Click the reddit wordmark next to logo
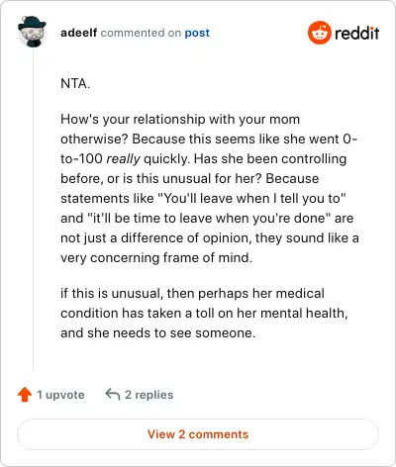This screenshot has height=467, width=396. [357, 33]
